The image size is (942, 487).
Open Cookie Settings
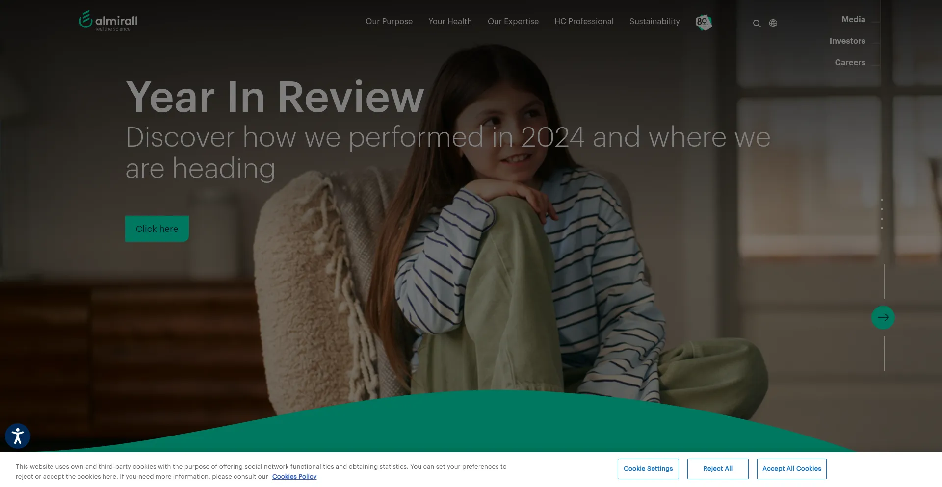click(648, 469)
